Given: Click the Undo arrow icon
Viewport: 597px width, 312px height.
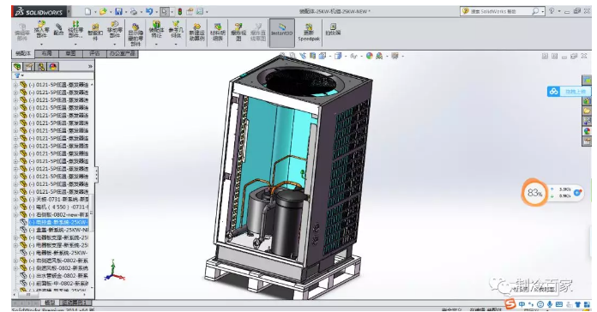Looking at the screenshot, I should click(x=149, y=11).
